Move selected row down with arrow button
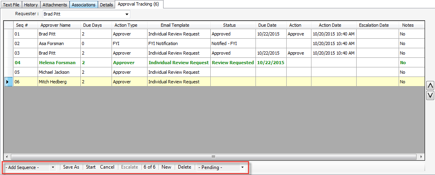Viewport: 435px width, 175px height. (430, 95)
